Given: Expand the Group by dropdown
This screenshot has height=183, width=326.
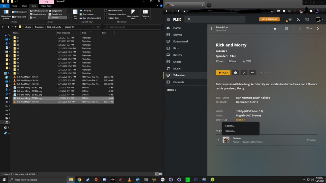Looking at the screenshot, I should (87, 10).
